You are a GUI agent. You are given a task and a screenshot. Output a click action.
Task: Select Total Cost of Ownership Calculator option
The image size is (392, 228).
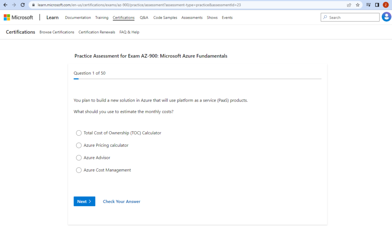[119, 133]
